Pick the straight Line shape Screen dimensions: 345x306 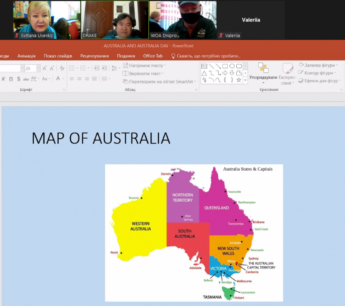pyautogui.click(x=211, y=66)
